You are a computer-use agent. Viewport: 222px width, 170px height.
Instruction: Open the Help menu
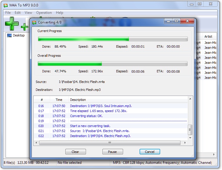pyautogui.click(x=59, y=13)
